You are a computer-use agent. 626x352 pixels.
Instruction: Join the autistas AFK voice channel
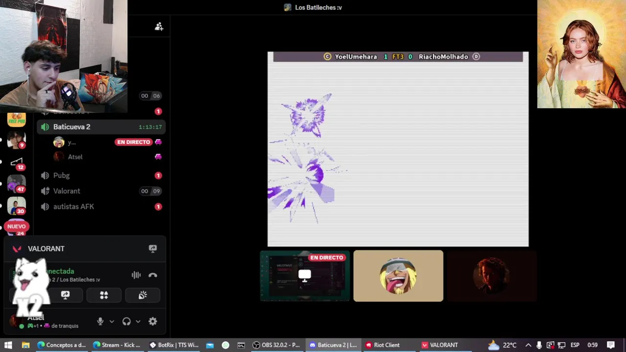pyautogui.click(x=101, y=207)
